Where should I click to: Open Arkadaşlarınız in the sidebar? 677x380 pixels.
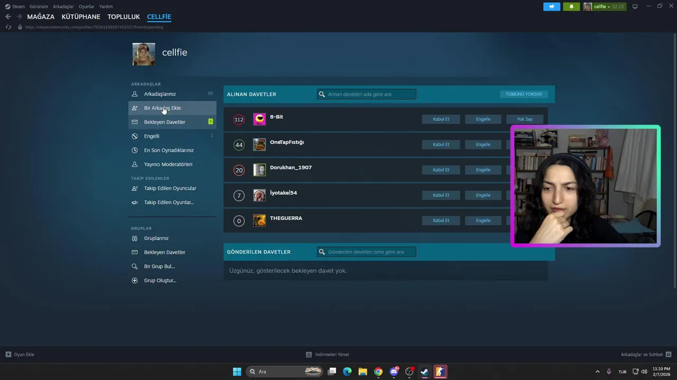pyautogui.click(x=172, y=94)
